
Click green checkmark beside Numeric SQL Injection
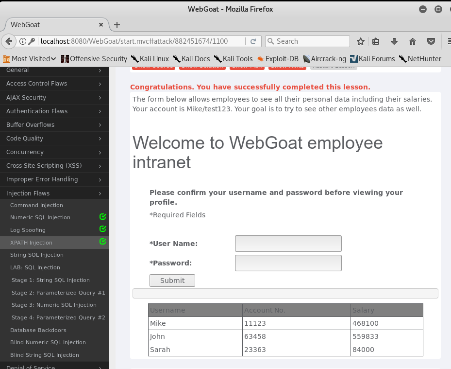[103, 217]
